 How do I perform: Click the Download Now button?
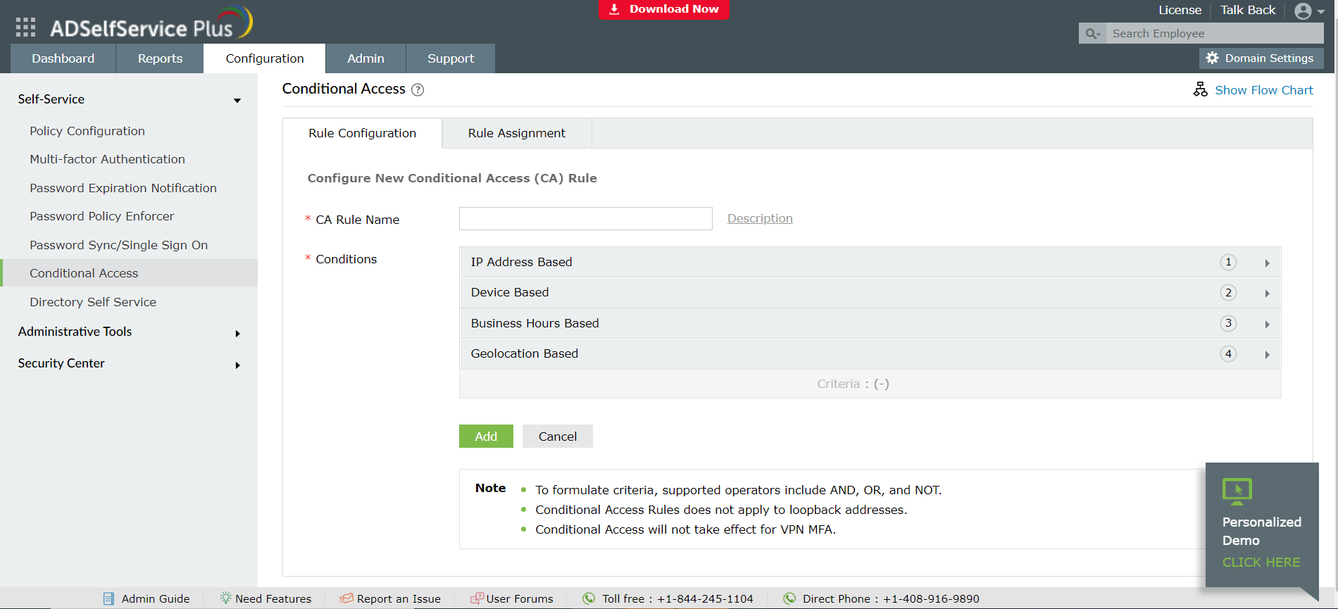point(663,9)
